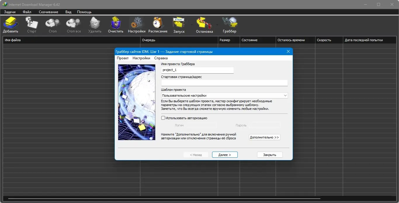This screenshot has height=203, width=399.
Task: Open IDM settings via Настройки gear icon
Action: tap(136, 24)
